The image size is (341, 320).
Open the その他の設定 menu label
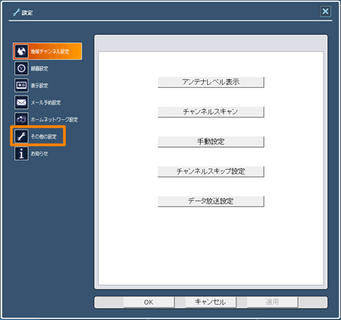(44, 136)
